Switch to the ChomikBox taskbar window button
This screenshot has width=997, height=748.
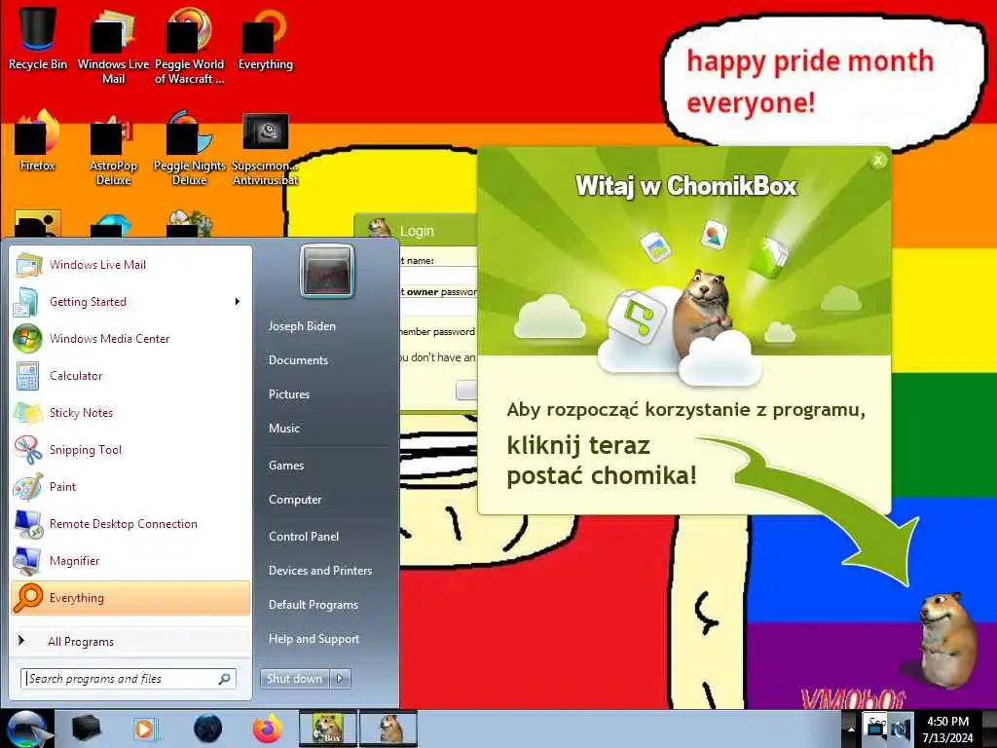[x=327, y=729]
